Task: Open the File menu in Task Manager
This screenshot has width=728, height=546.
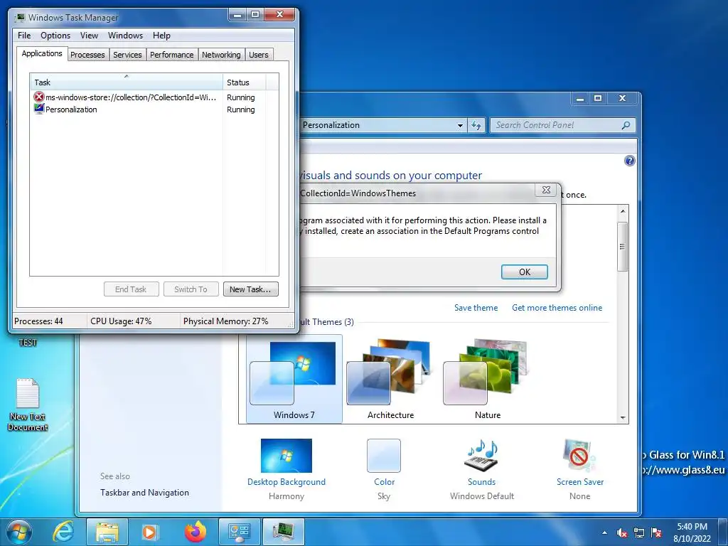Action: click(x=24, y=36)
